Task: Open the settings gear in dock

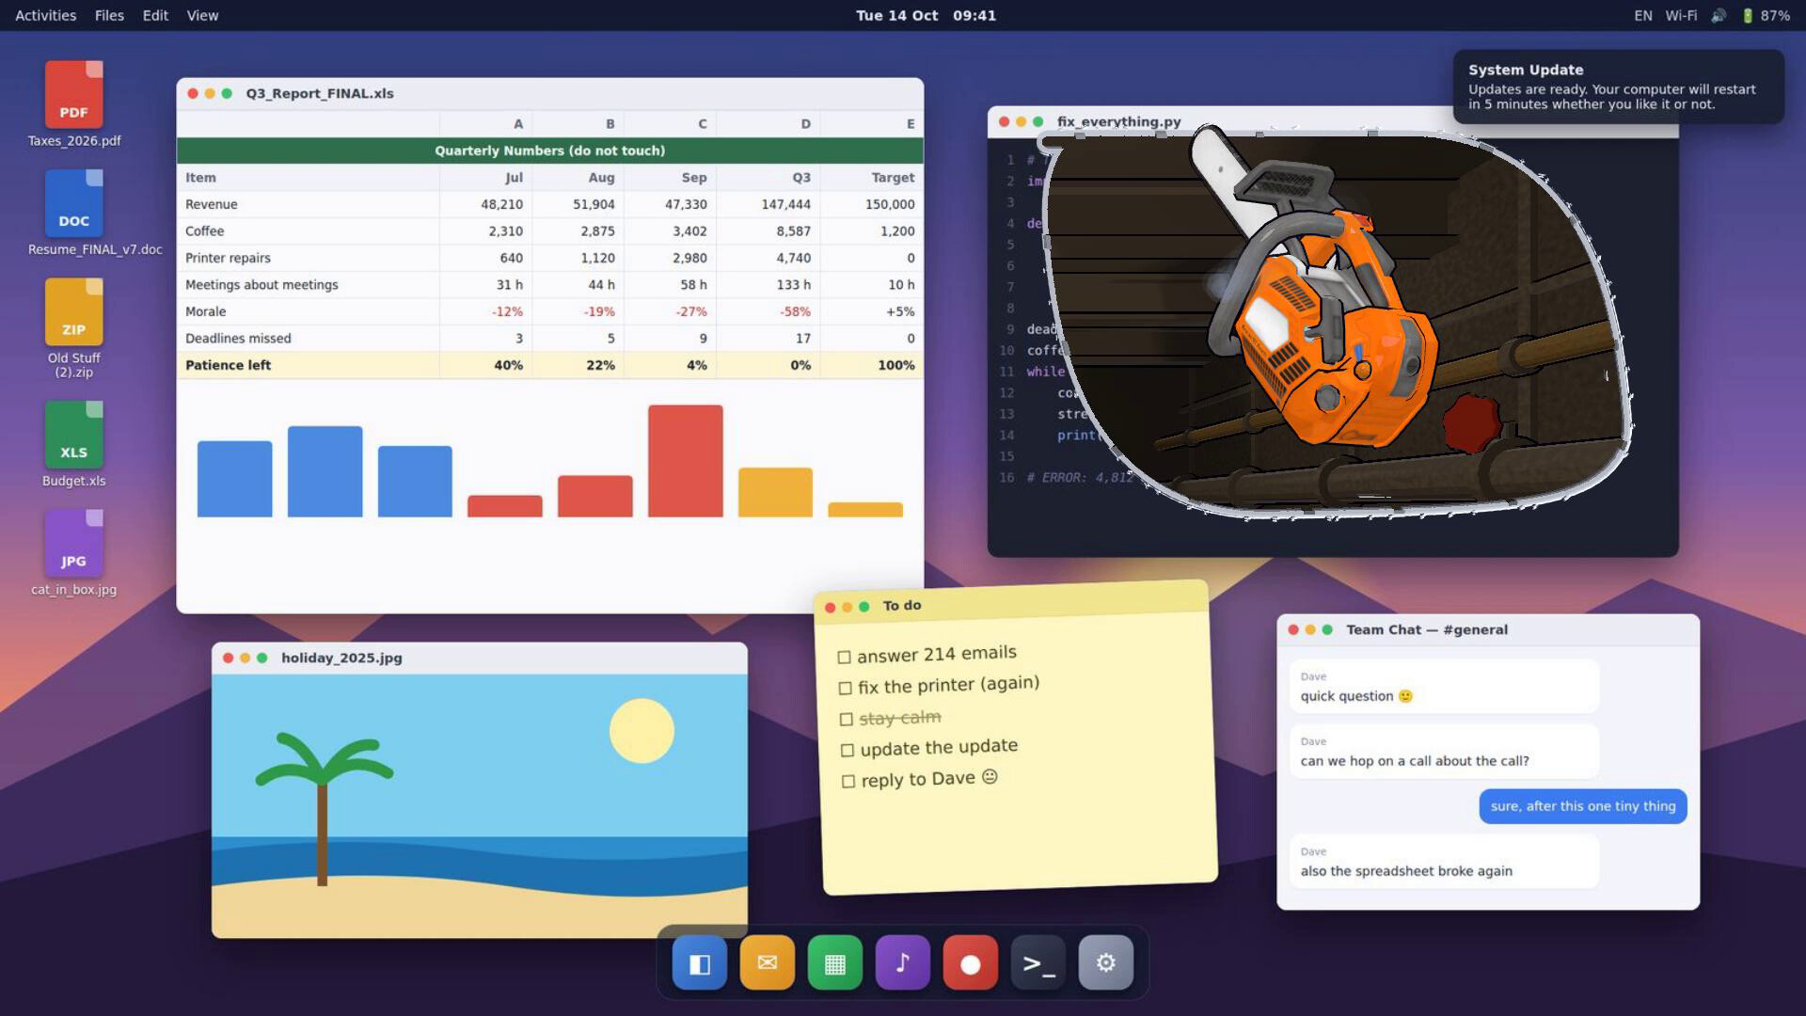Action: 1106,962
